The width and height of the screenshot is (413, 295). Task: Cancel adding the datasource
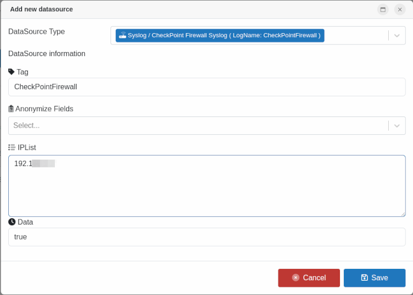[x=309, y=278]
